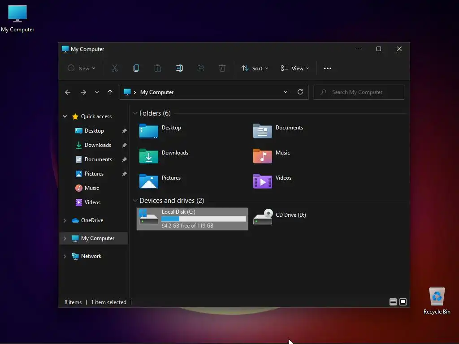Click the My Computer icon in title bar

[x=65, y=49]
